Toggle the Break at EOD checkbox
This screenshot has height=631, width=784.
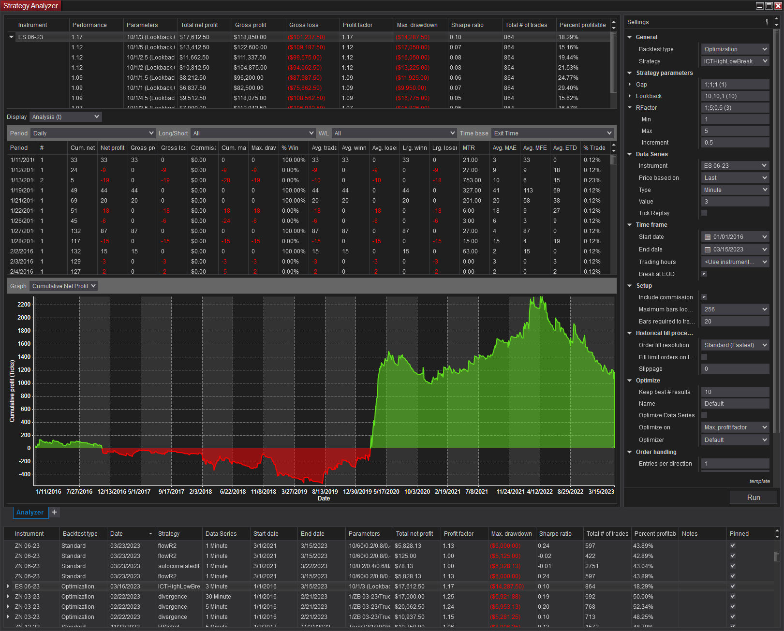pos(704,274)
